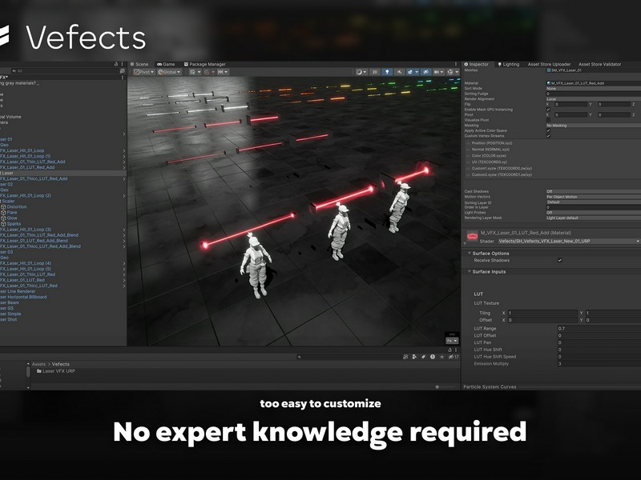
Task: Open the Laser VFX URP folder
Action: (56, 371)
